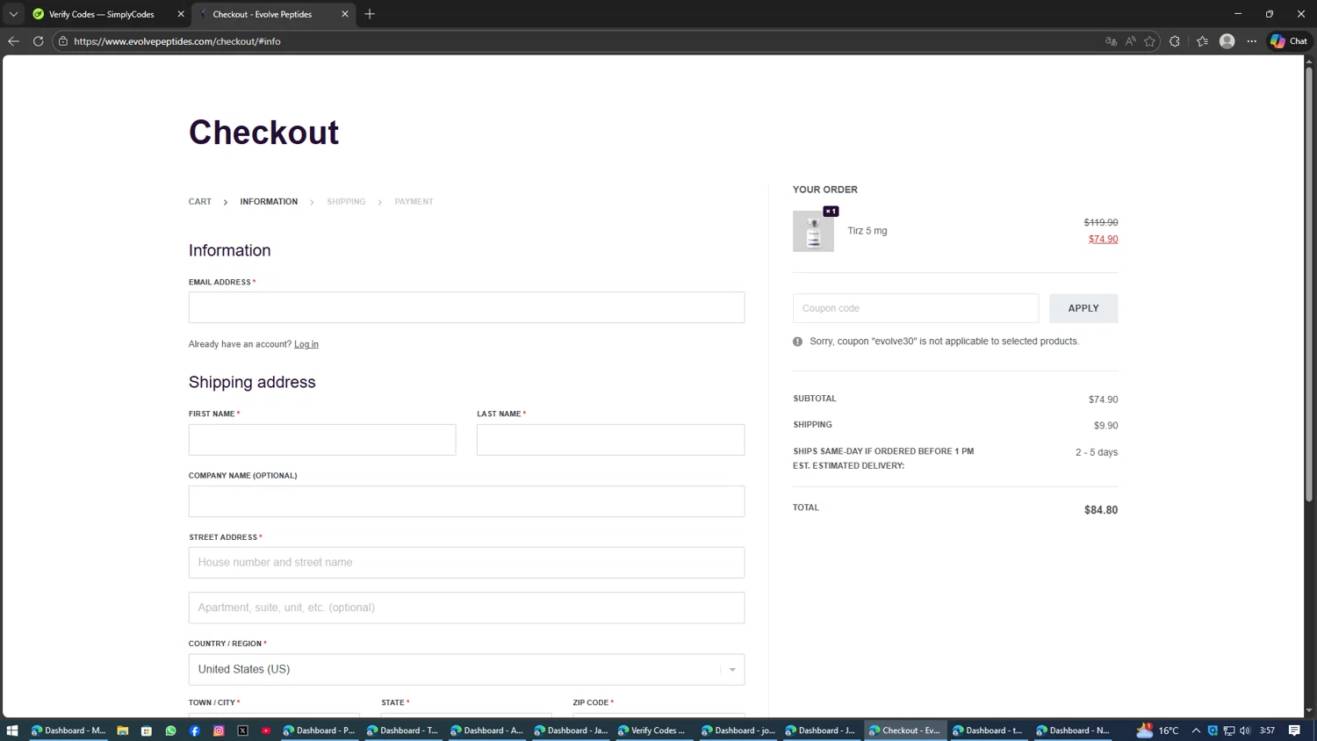
Task: Open the favorites list icon
Action: (1202, 41)
